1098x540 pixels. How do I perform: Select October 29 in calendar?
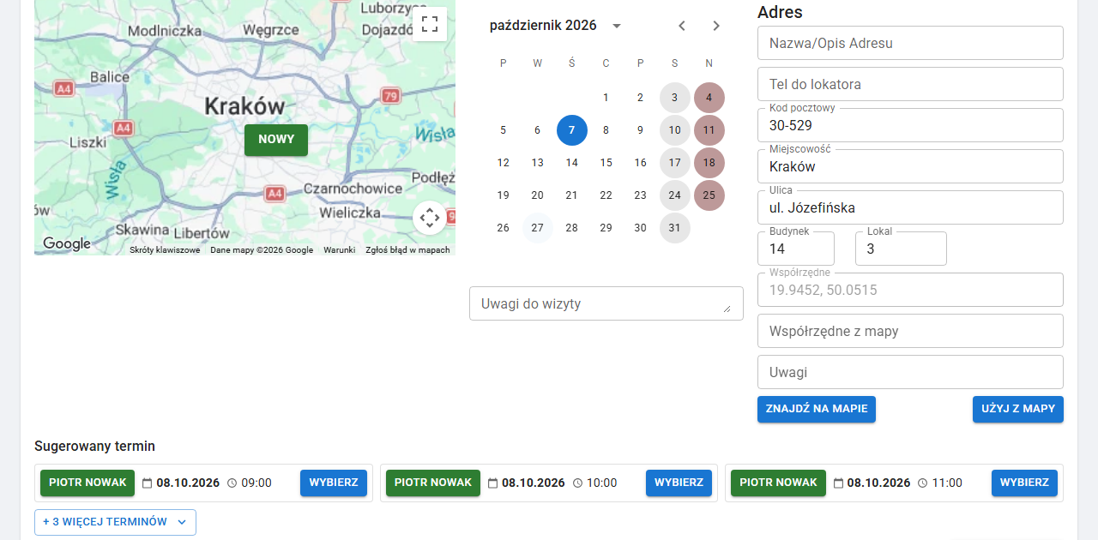coord(606,228)
